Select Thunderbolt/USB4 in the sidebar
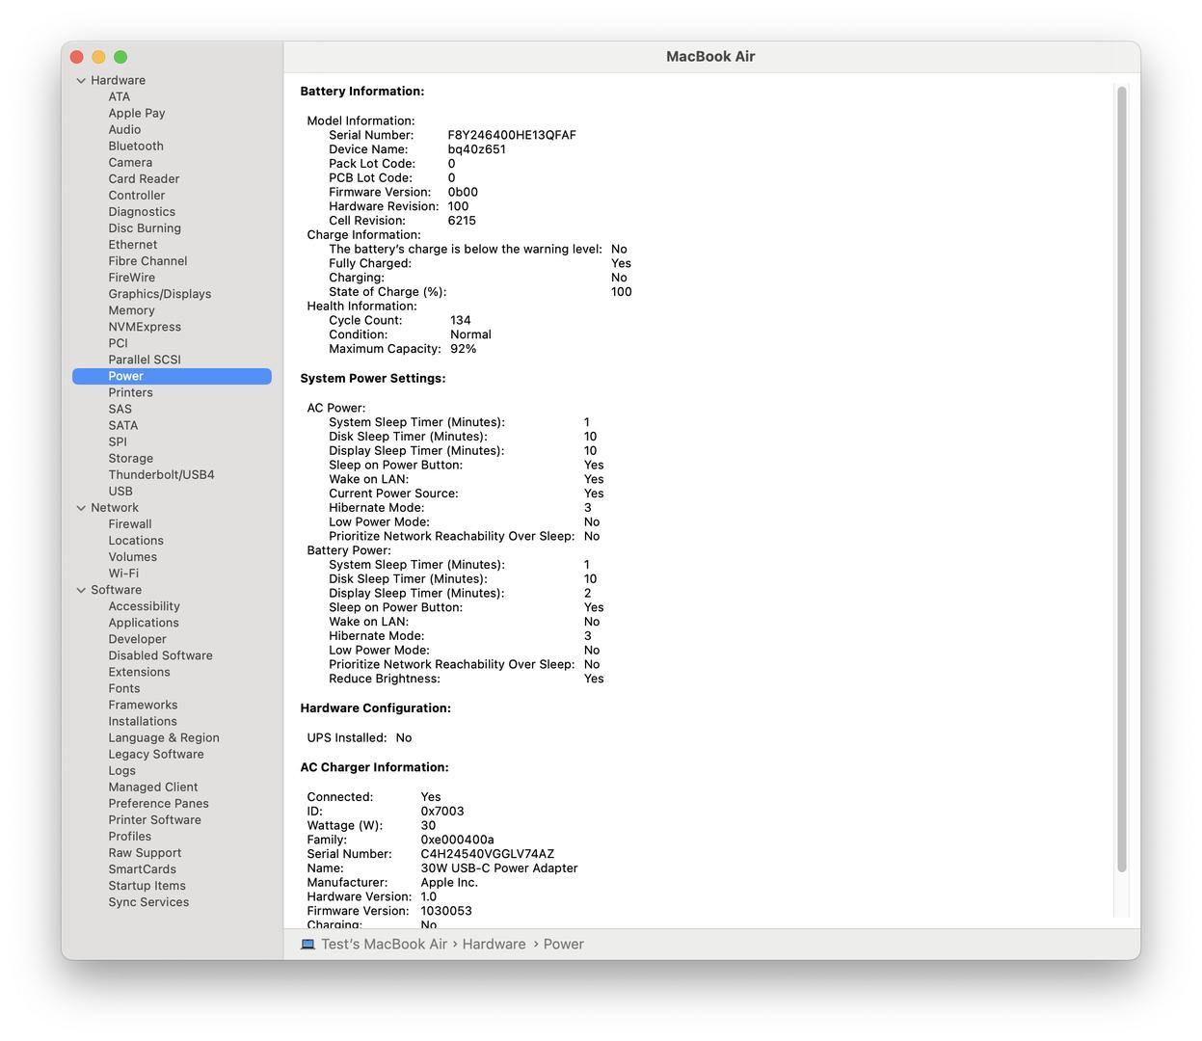Viewport: 1202px width, 1041px height. (x=161, y=474)
